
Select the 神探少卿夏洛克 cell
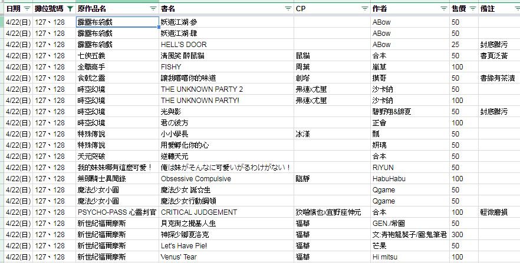(x=226, y=235)
